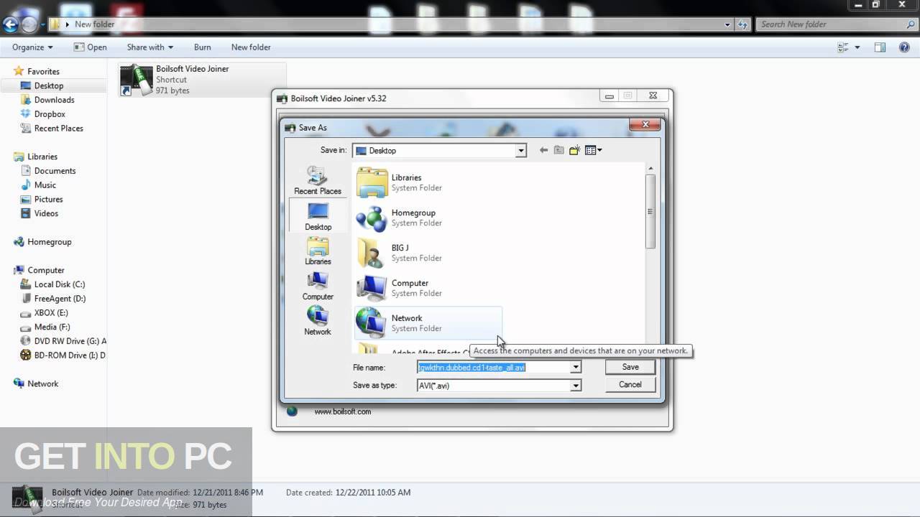Click New folder in Explorer toolbar
920x517 pixels.
tap(251, 47)
